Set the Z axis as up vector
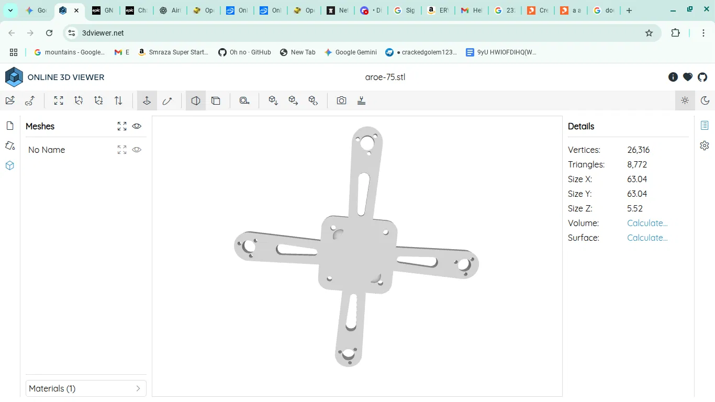 [x=98, y=100]
